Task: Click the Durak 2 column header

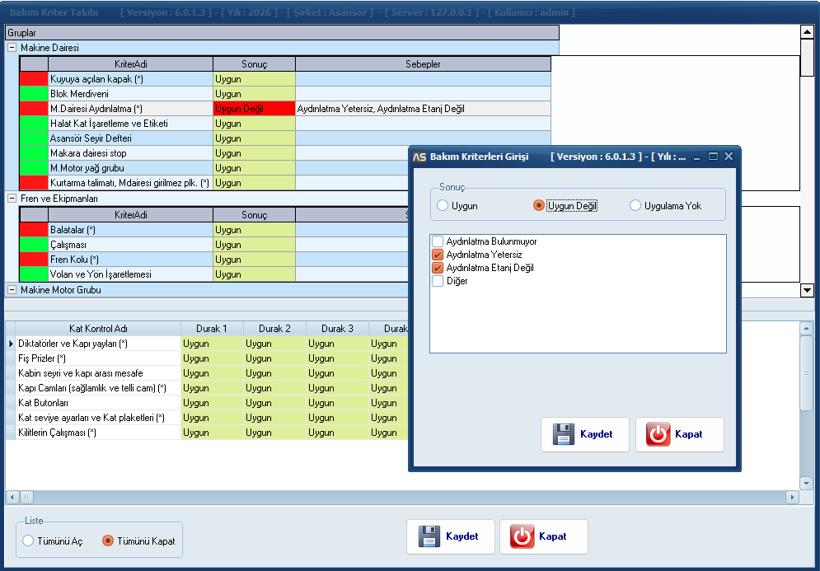Action: [x=274, y=329]
